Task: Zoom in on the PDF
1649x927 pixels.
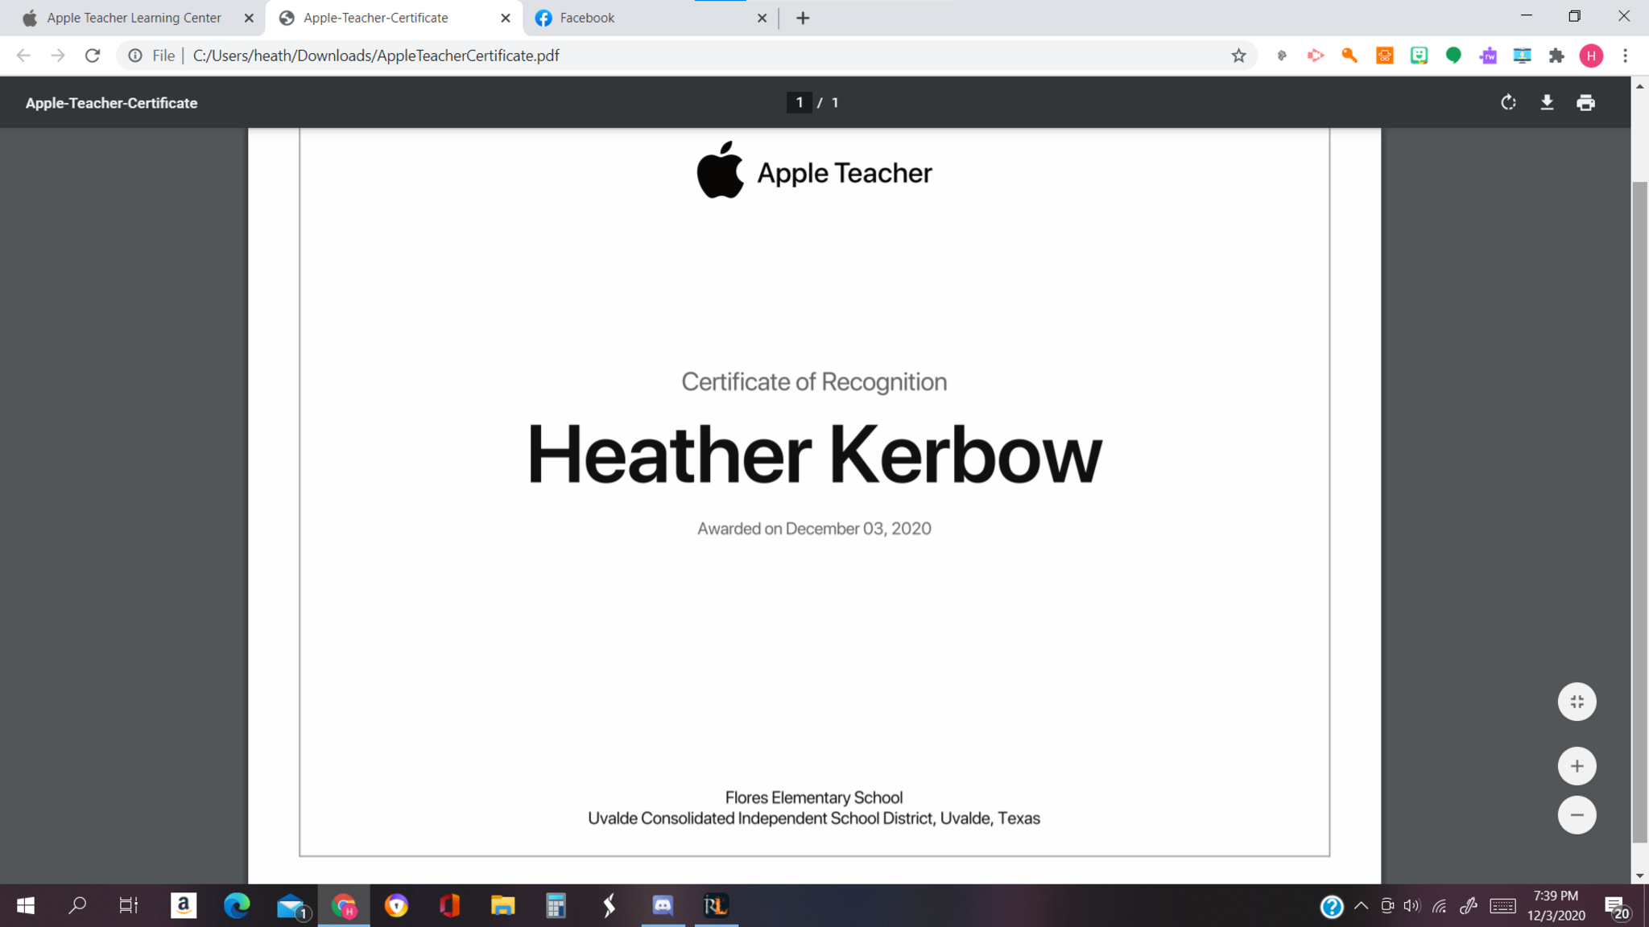Action: pos(1577,766)
